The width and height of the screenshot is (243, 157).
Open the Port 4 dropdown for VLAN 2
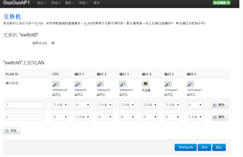point(150,117)
